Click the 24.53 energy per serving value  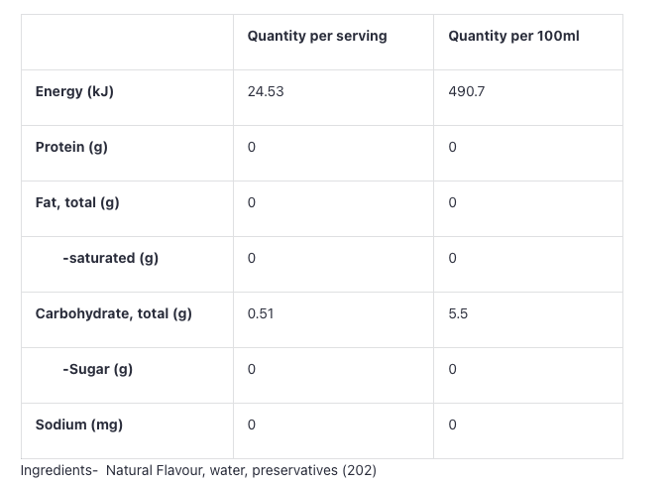coord(266,91)
